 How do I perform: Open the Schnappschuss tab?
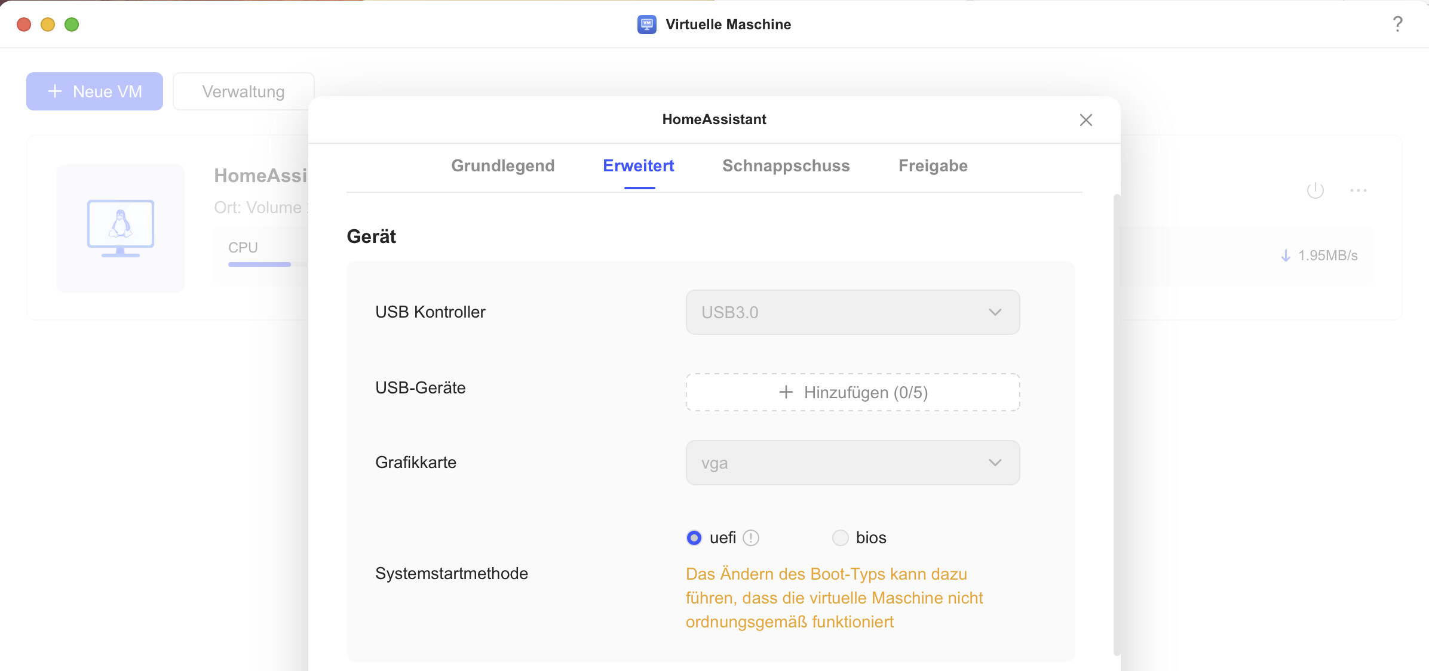point(786,166)
